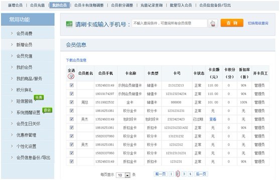Click the 下载会员信息 link
The height and width of the screenshot is (180, 280).
[x=76, y=60]
